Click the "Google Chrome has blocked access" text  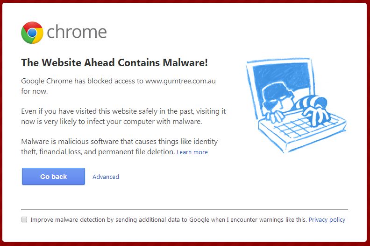click(82, 81)
